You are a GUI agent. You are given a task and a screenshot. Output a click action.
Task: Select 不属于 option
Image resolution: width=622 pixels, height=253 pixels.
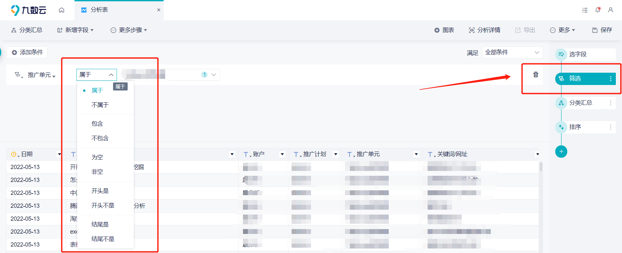point(105,105)
